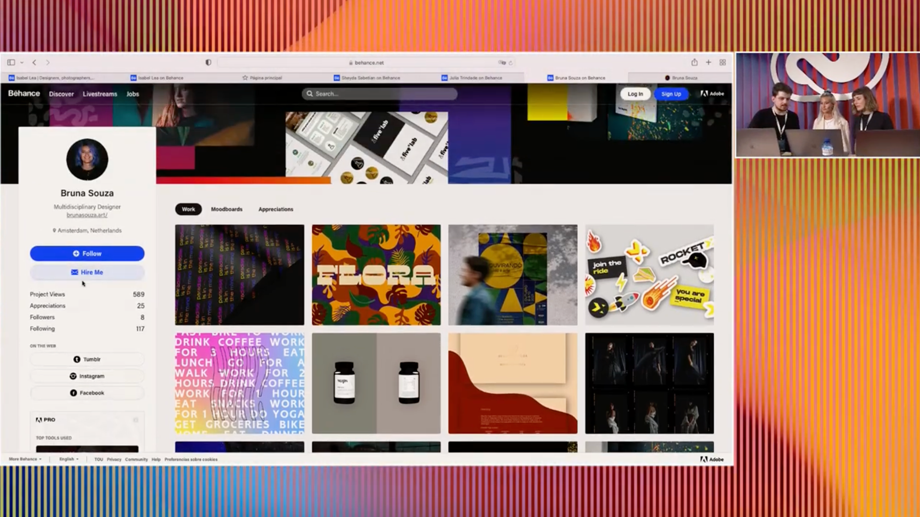Image resolution: width=920 pixels, height=517 pixels.
Task: Click the Behance search field
Action: click(379, 94)
